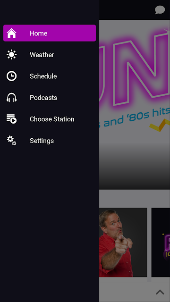Open chat via speech bubble icon
Viewport: 170px width, 302px height.
[160, 10]
